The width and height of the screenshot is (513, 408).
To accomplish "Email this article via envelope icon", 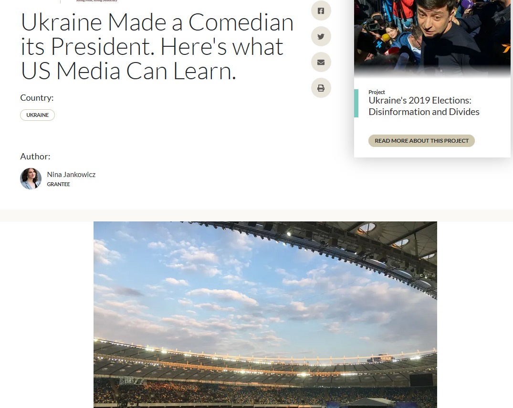I will click(321, 62).
